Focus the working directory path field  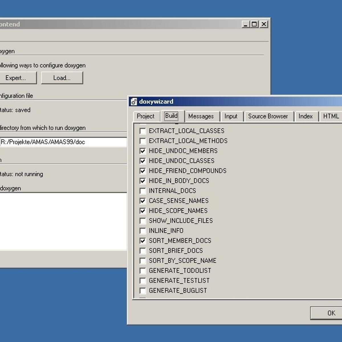63,142
